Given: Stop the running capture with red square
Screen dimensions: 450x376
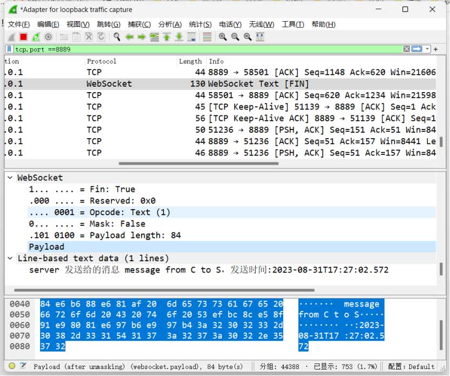Looking at the screenshot, I should point(23,37).
